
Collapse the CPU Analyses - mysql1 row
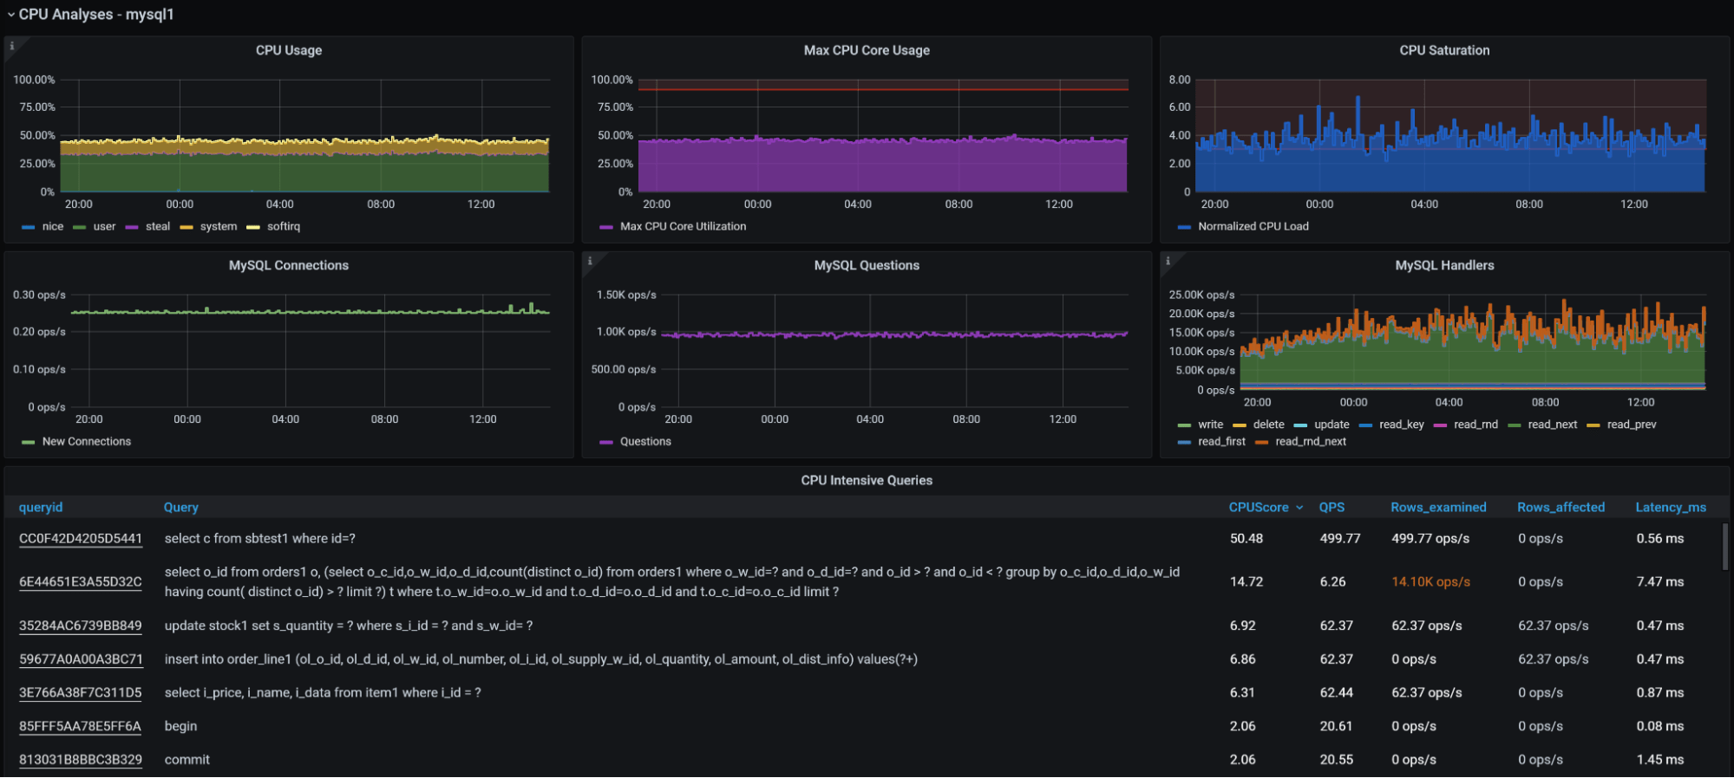point(11,15)
